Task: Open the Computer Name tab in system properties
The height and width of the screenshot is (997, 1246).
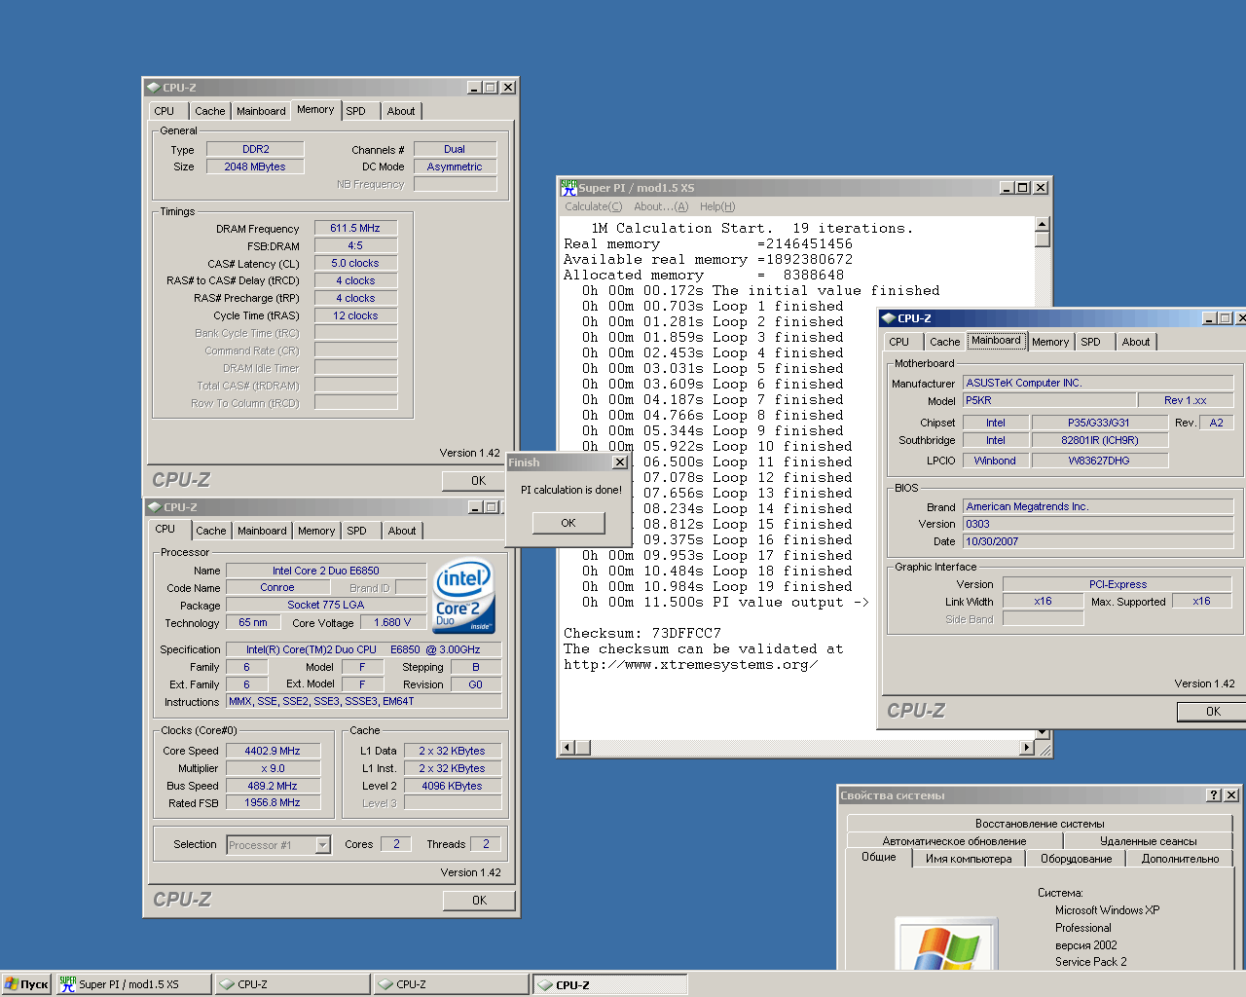Action: [x=969, y=859]
